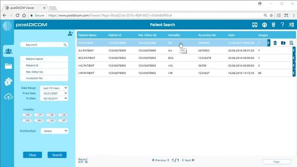The image size is (297, 167).
Task: Click the Accession No input field
Action: tap(44, 78)
